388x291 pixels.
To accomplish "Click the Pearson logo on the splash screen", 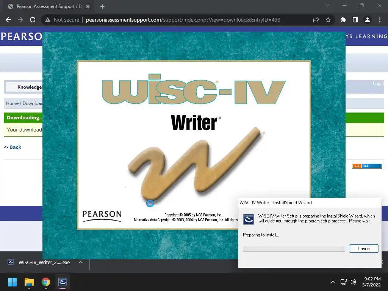I will (x=102, y=216).
